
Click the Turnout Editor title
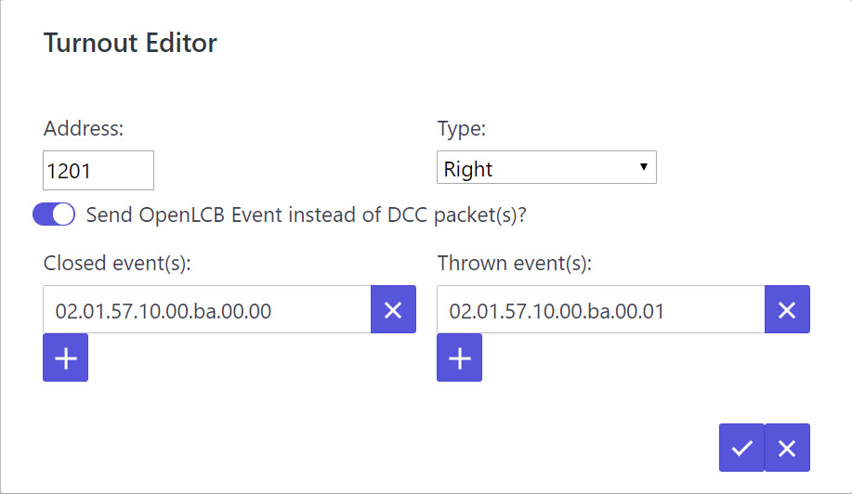pyautogui.click(x=130, y=43)
